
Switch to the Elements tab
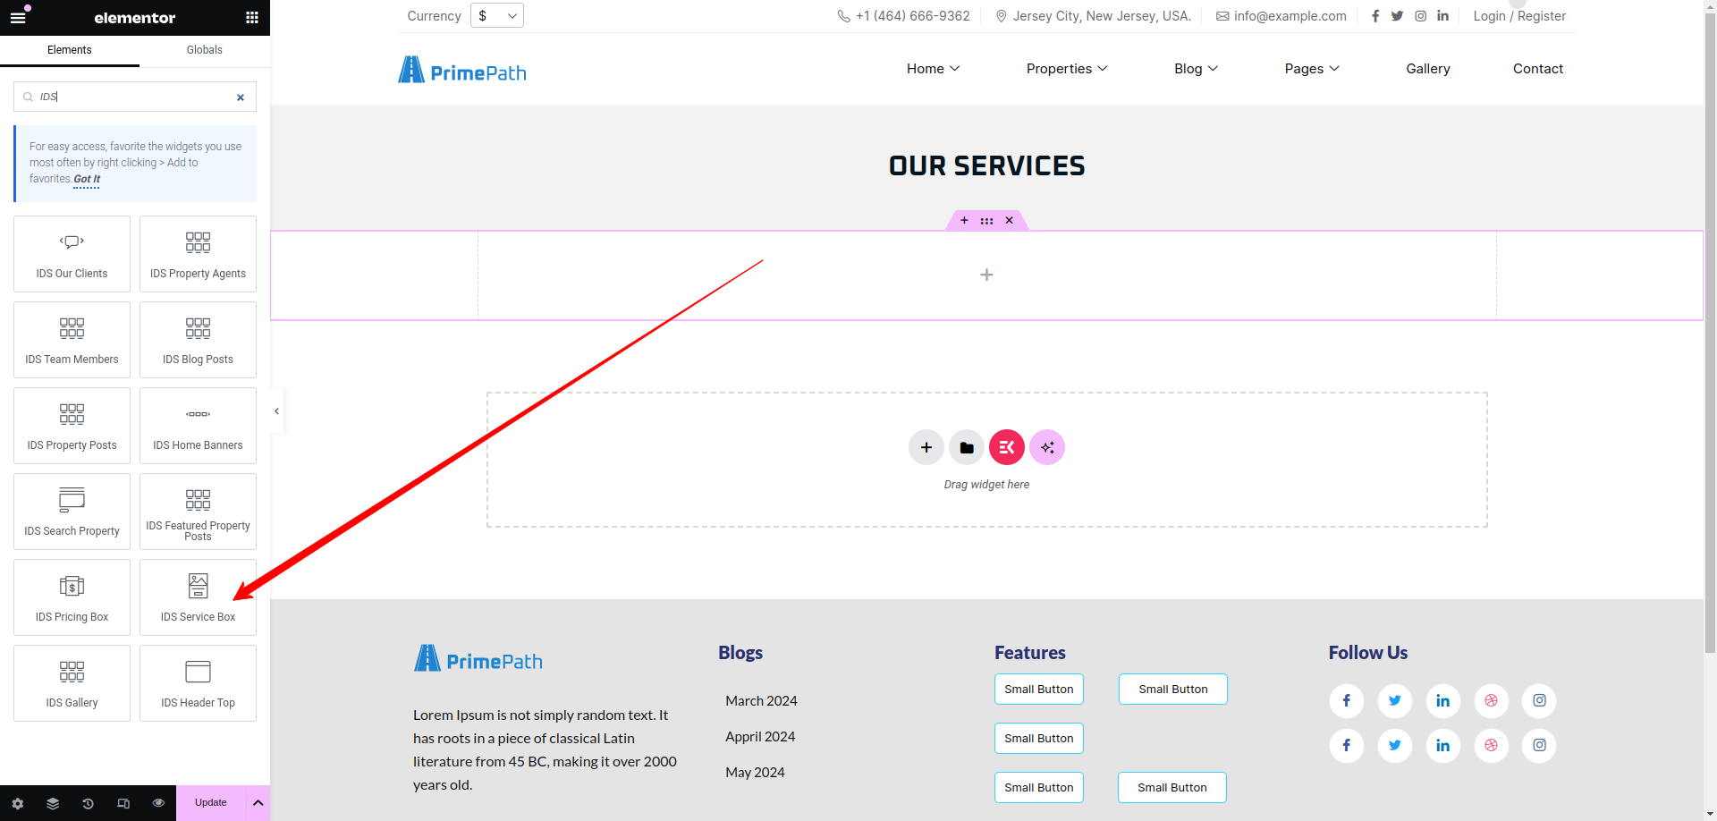[70, 50]
